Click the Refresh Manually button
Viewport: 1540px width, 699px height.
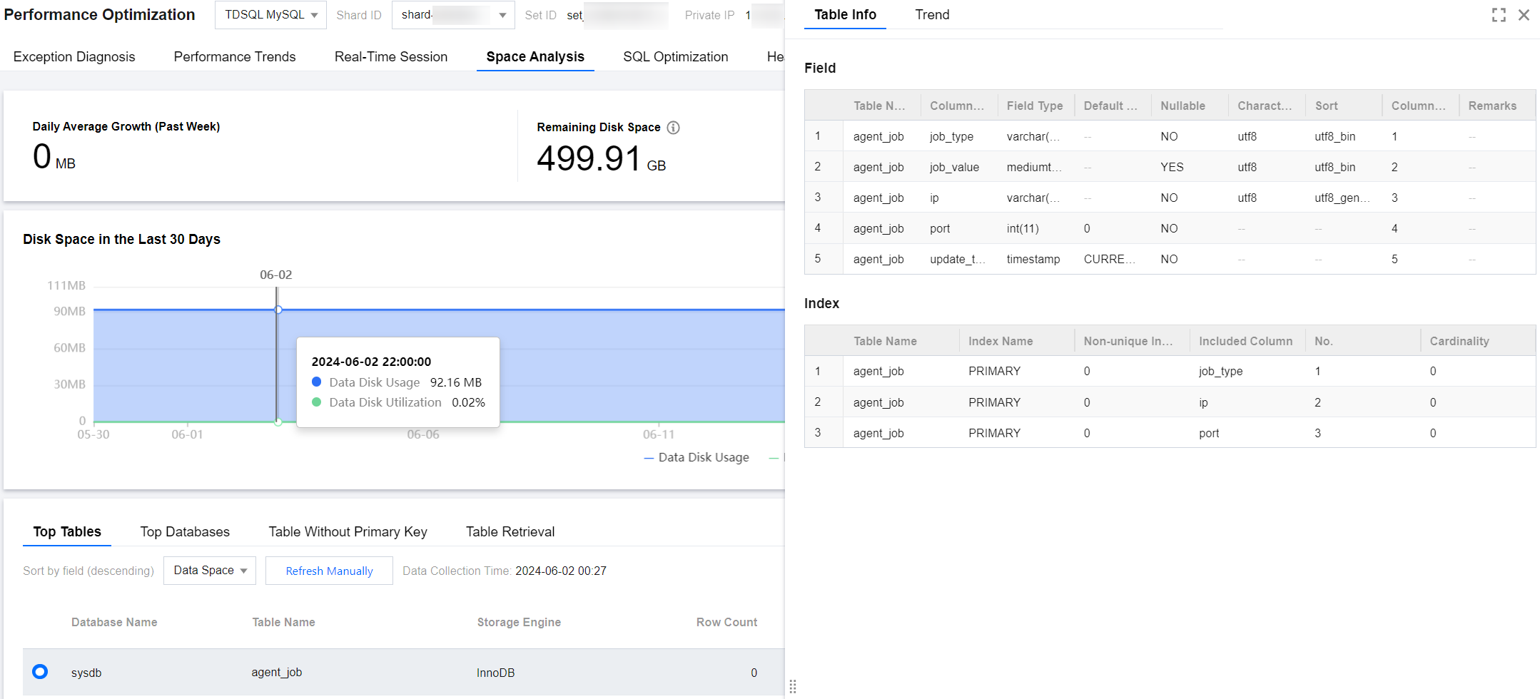click(x=329, y=571)
